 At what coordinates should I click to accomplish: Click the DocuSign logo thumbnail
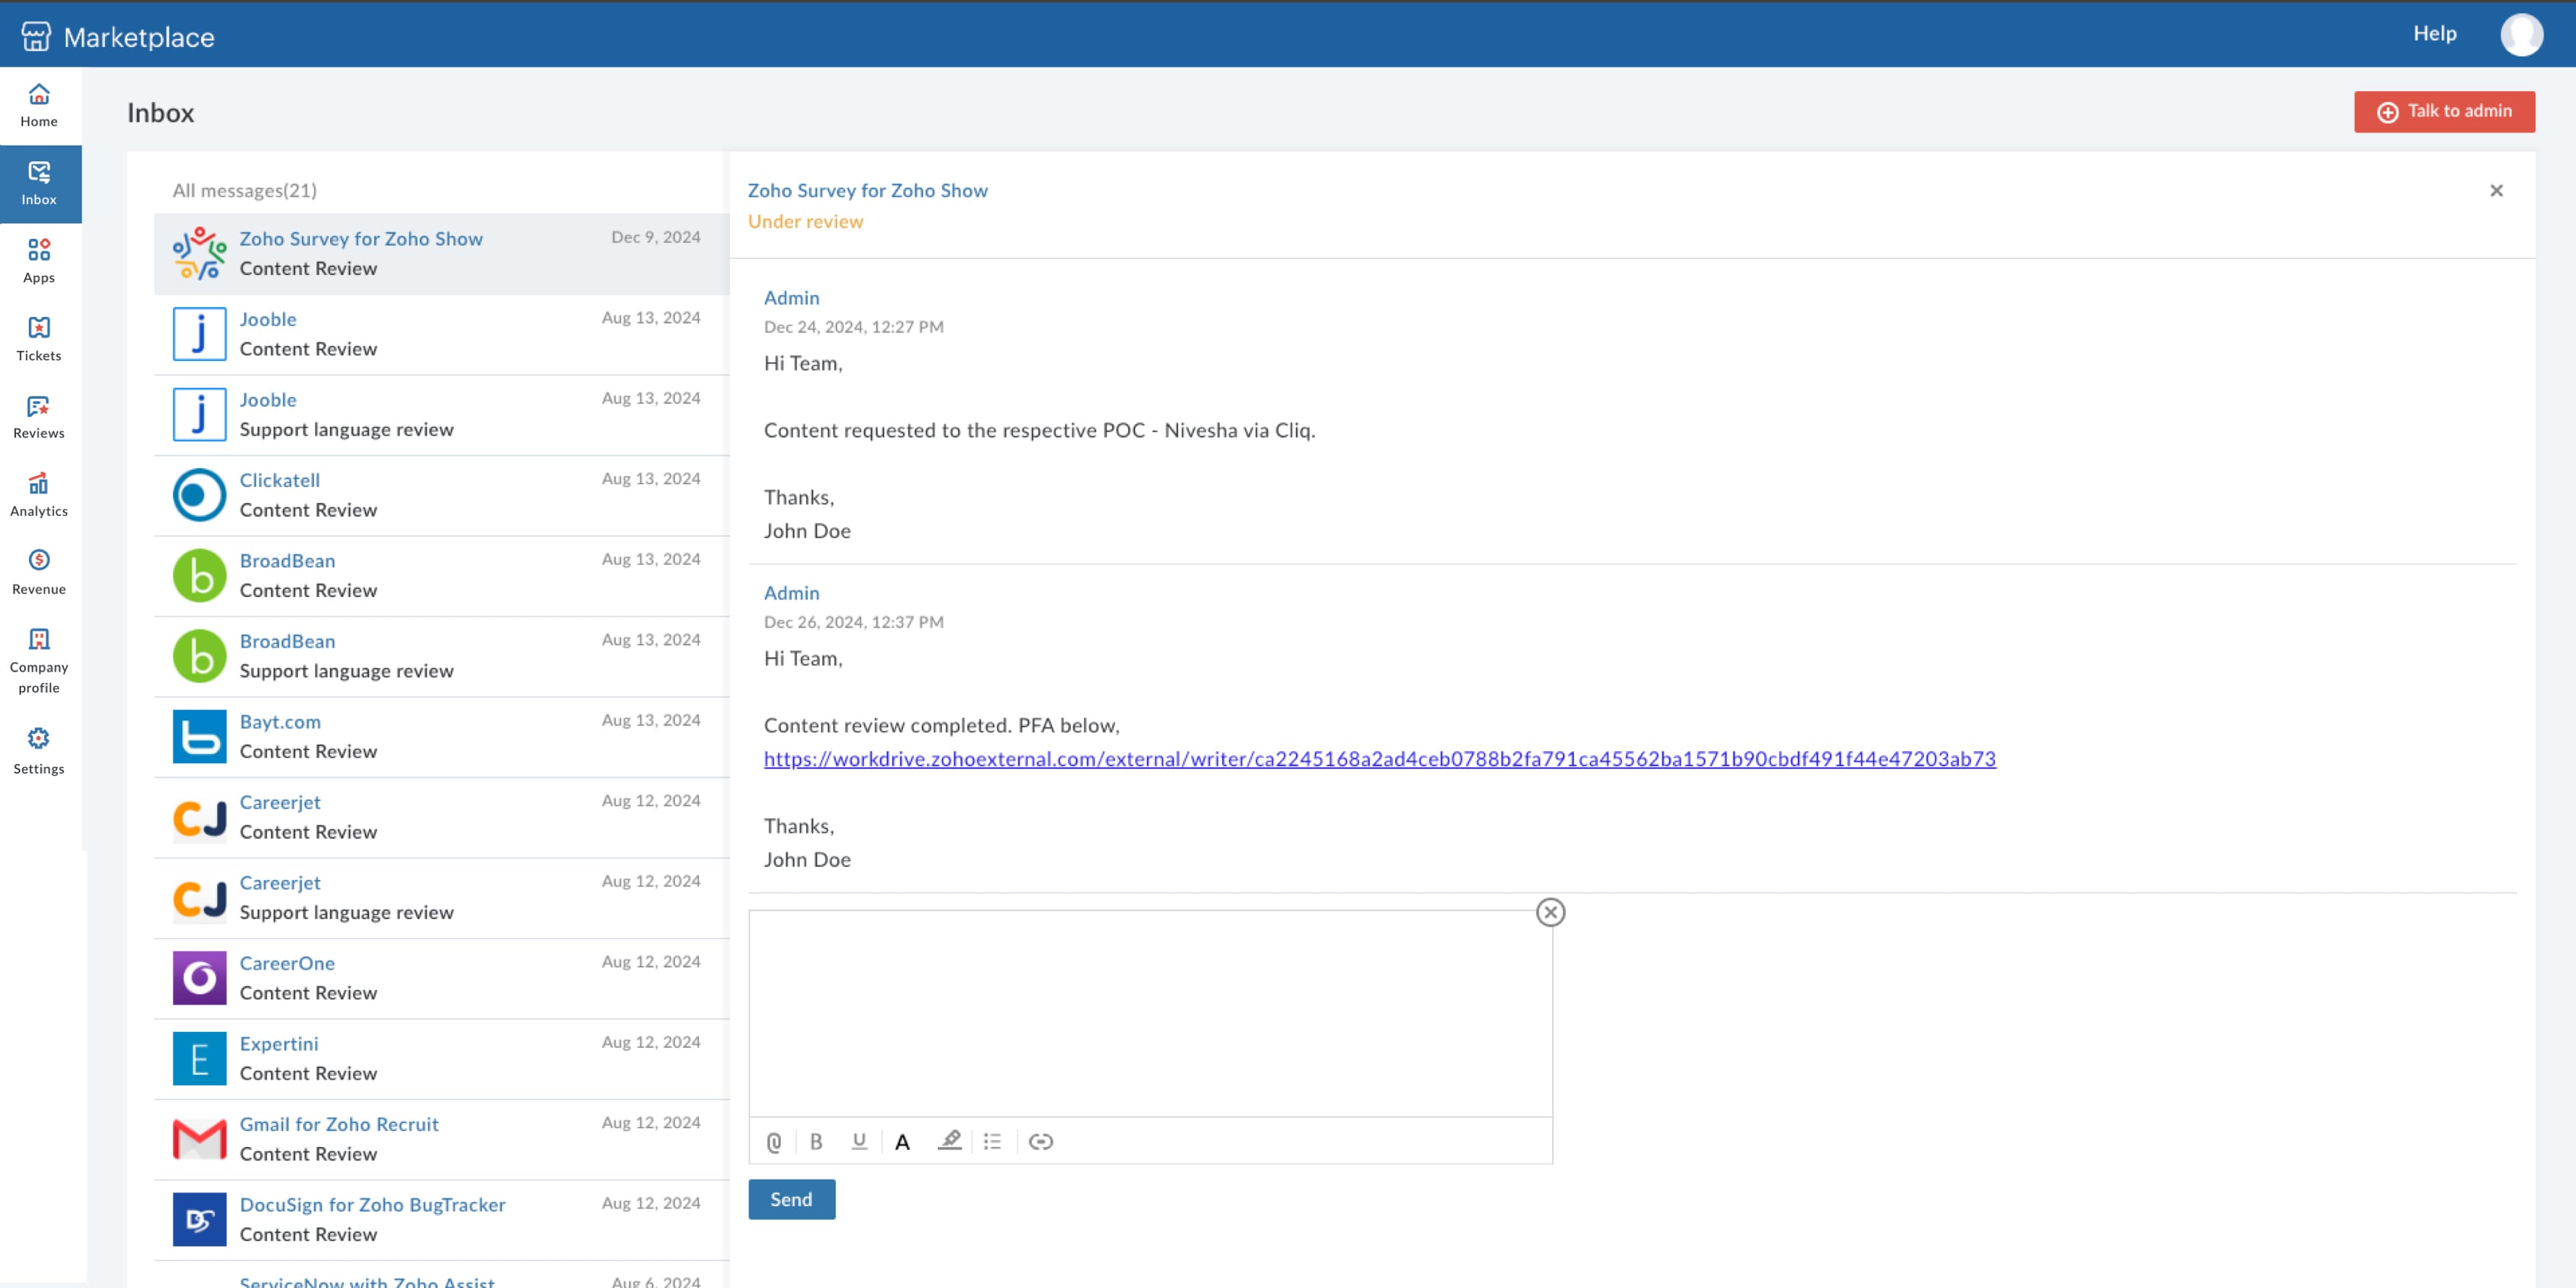199,1220
